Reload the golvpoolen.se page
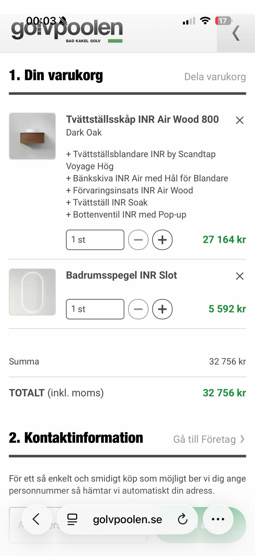Image resolution: width=255 pixels, height=556 pixels. click(x=182, y=519)
